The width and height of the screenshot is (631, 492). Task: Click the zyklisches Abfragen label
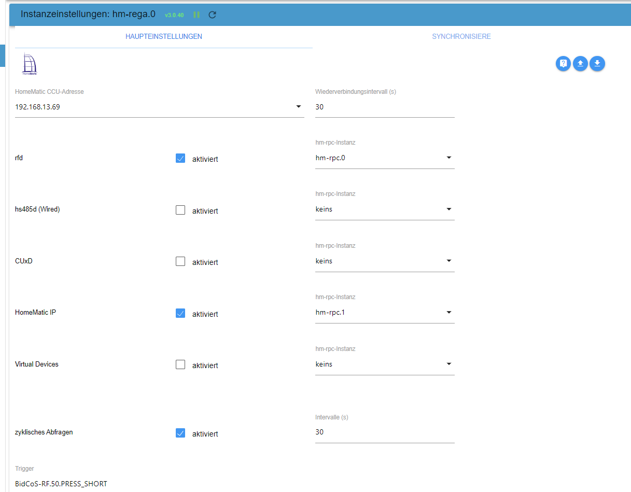coord(44,432)
